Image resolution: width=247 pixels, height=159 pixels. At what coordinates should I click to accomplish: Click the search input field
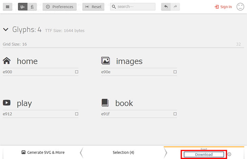[133, 7]
